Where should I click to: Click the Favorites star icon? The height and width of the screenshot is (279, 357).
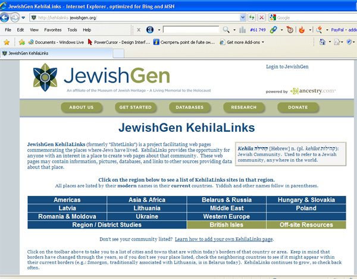point(7,42)
